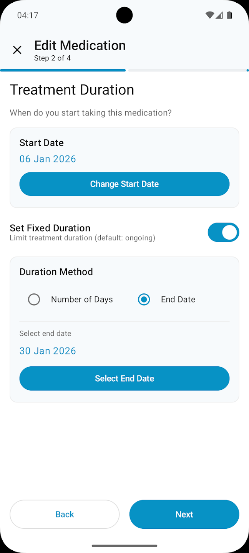This screenshot has height=553, width=249.
Task: Go Back to previous step
Action: 65,514
